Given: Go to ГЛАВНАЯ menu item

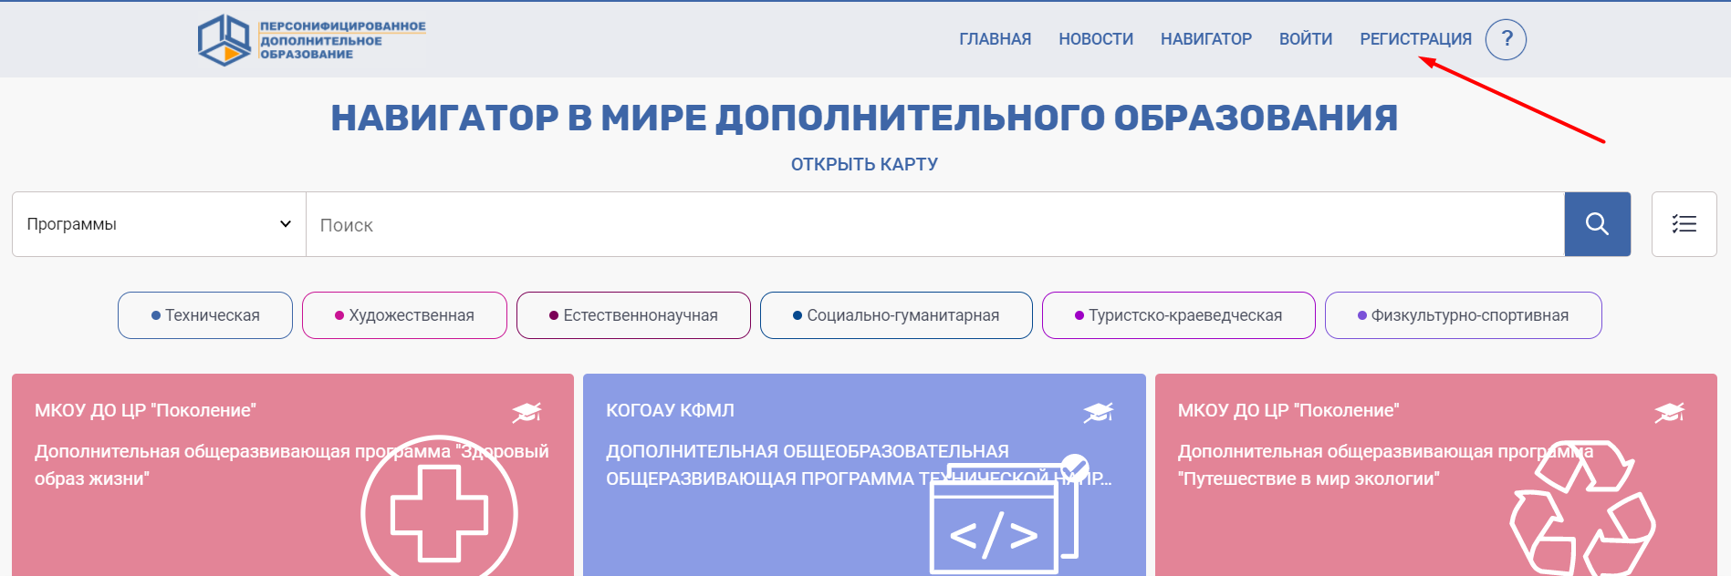Looking at the screenshot, I should [995, 39].
